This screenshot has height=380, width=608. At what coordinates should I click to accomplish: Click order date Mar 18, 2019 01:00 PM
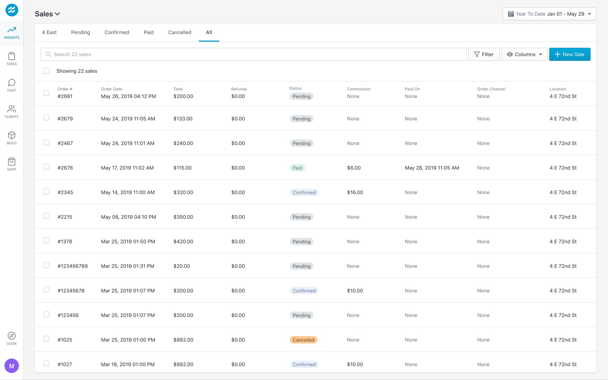(128, 364)
